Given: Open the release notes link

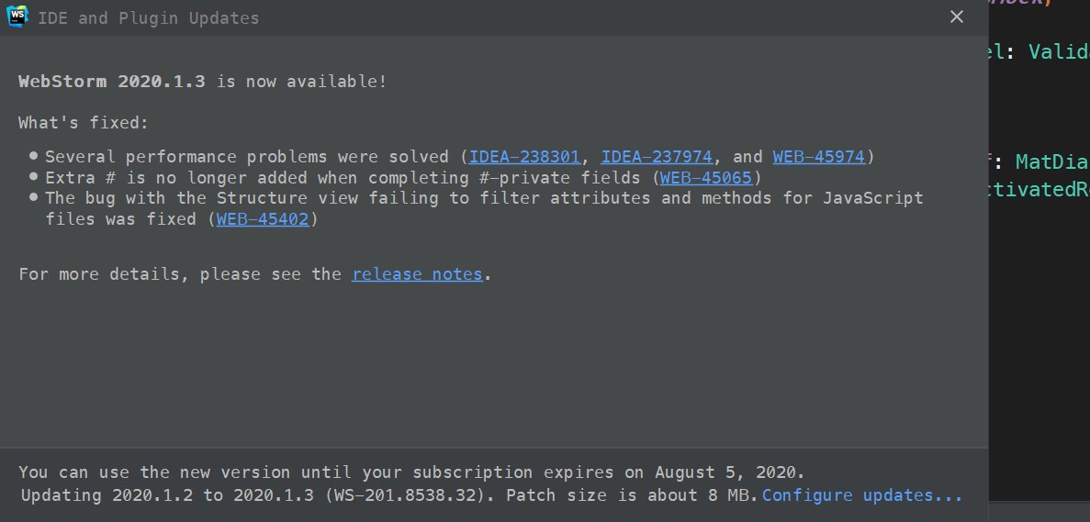Looking at the screenshot, I should 417,274.
